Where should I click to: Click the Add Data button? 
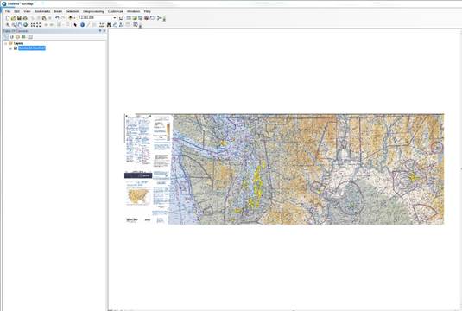[71, 18]
